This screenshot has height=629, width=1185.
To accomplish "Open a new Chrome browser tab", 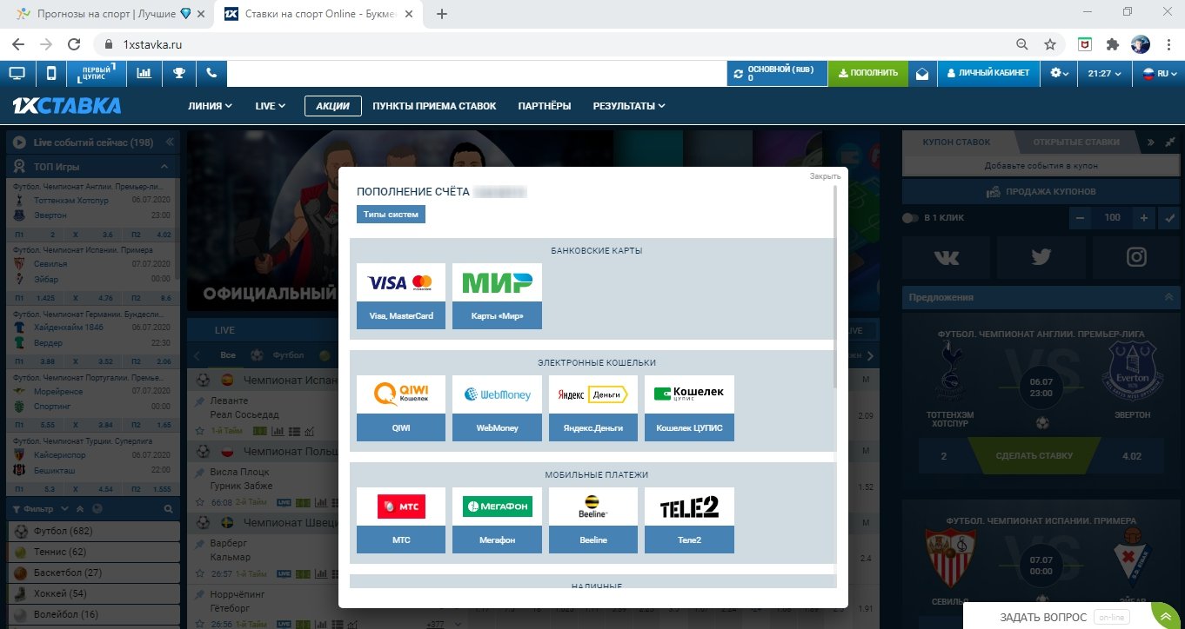I will click(442, 14).
